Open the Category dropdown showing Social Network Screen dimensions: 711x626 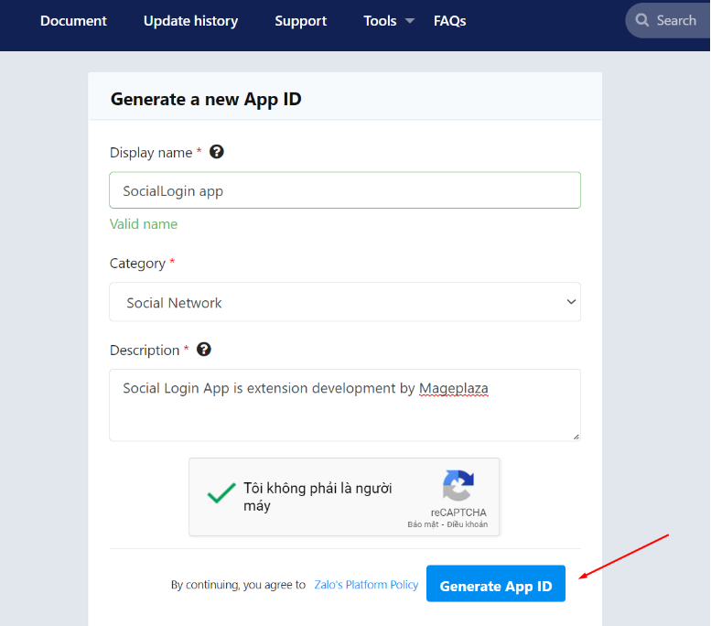[x=344, y=302]
